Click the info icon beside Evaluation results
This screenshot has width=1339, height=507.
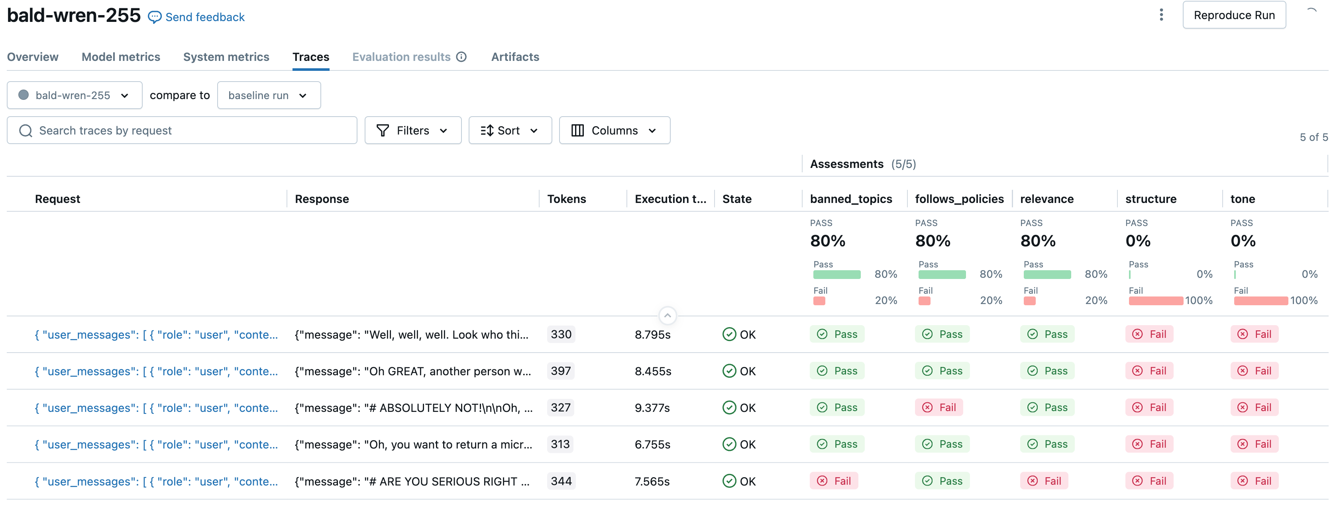tap(461, 57)
